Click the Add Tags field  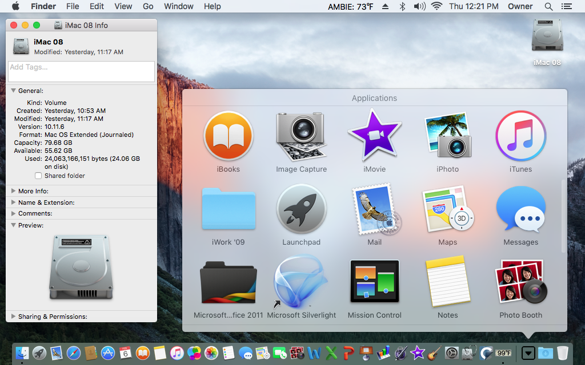click(81, 71)
